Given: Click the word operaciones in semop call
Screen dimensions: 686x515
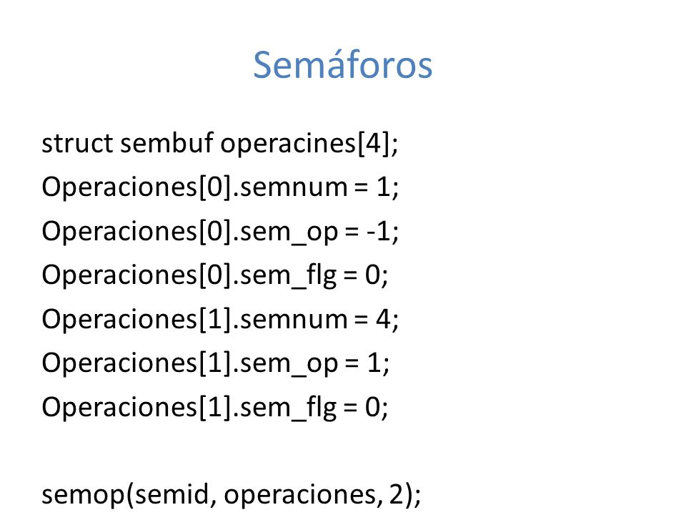Looking at the screenshot, I should tap(299, 495).
